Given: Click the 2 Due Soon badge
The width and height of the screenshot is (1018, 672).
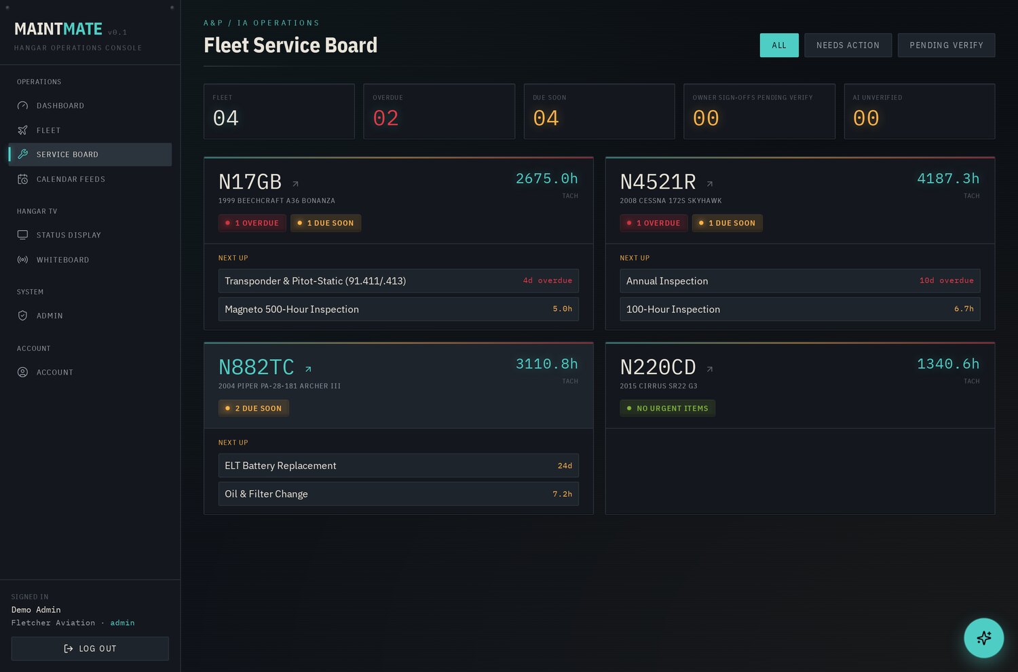Looking at the screenshot, I should 254,408.
